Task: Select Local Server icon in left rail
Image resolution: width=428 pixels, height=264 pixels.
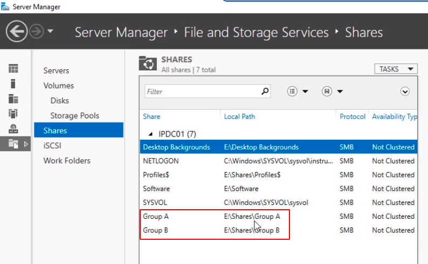Action: pos(13,83)
